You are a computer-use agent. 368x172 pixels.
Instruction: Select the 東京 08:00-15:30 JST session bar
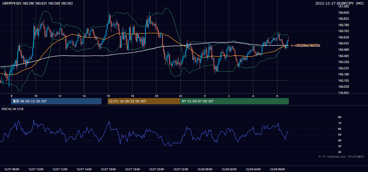click(56, 101)
